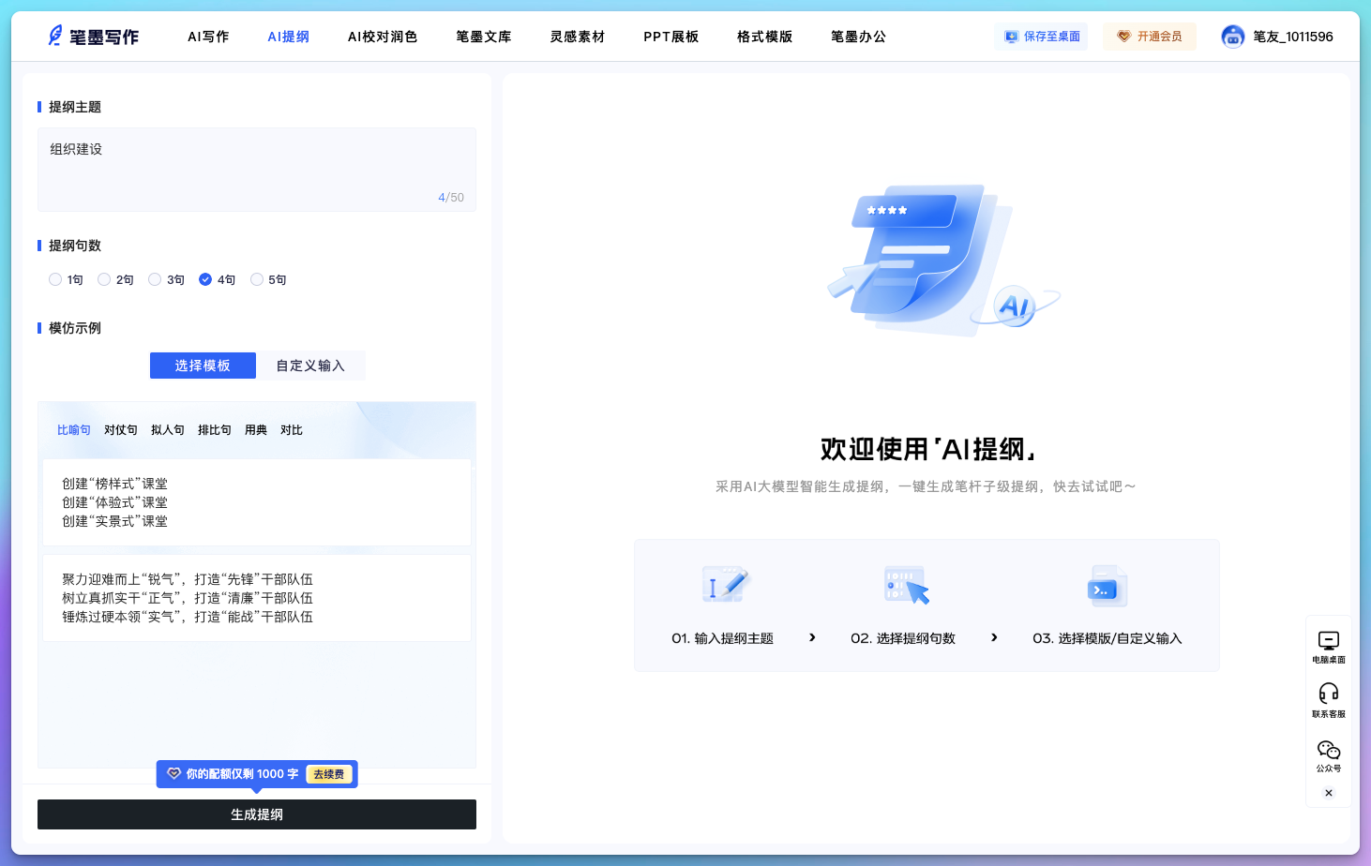This screenshot has width=1371, height=866.
Task: Click the user avatar icon beside 笔友_1011596
Action: tap(1232, 37)
